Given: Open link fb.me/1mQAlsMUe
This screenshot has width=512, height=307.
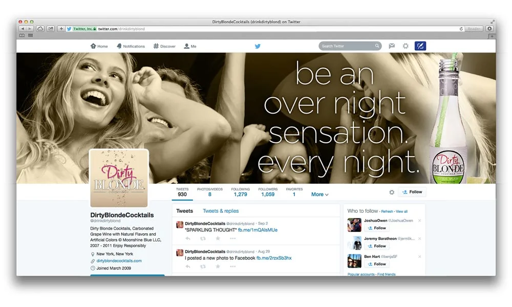Looking at the screenshot, I should pyautogui.click(x=258, y=230).
